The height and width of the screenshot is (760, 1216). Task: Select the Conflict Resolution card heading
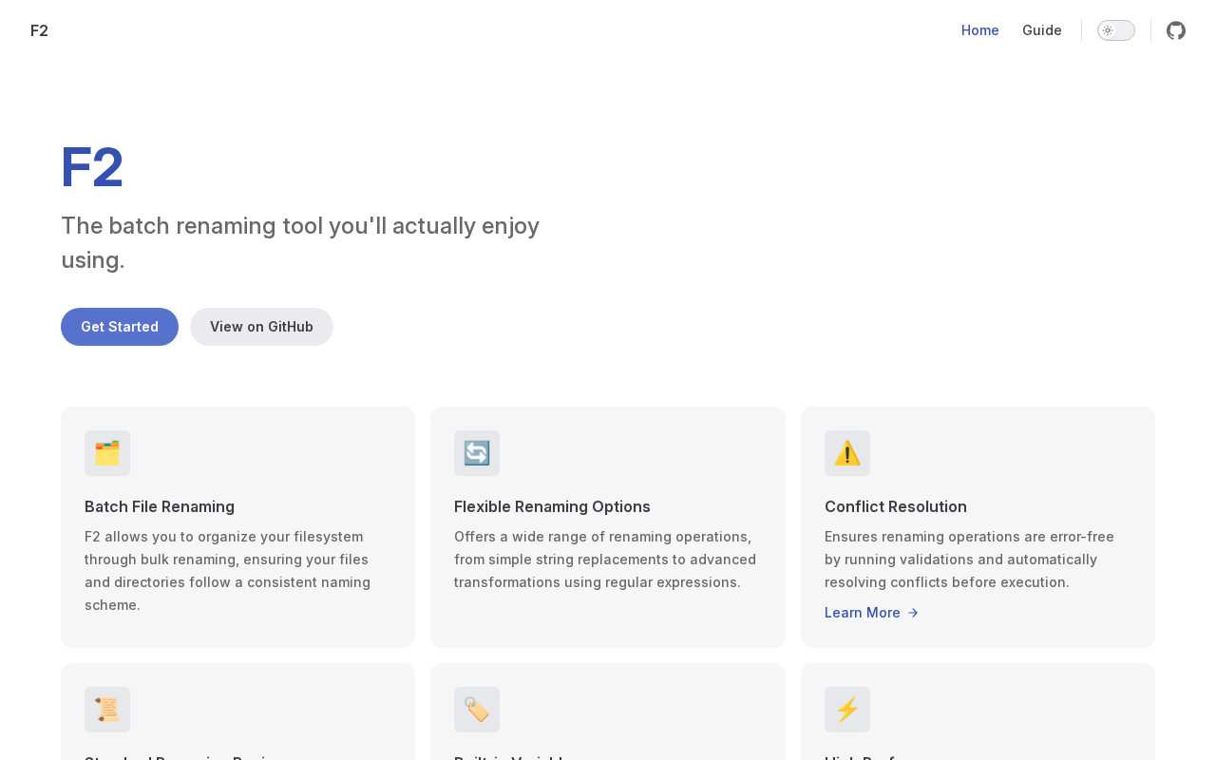(x=895, y=506)
